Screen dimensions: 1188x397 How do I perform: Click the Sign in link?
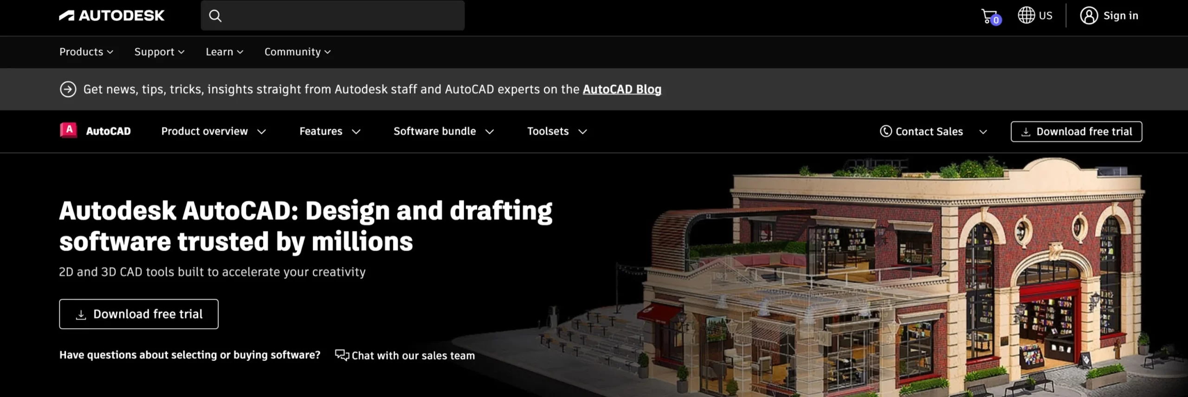point(1120,16)
